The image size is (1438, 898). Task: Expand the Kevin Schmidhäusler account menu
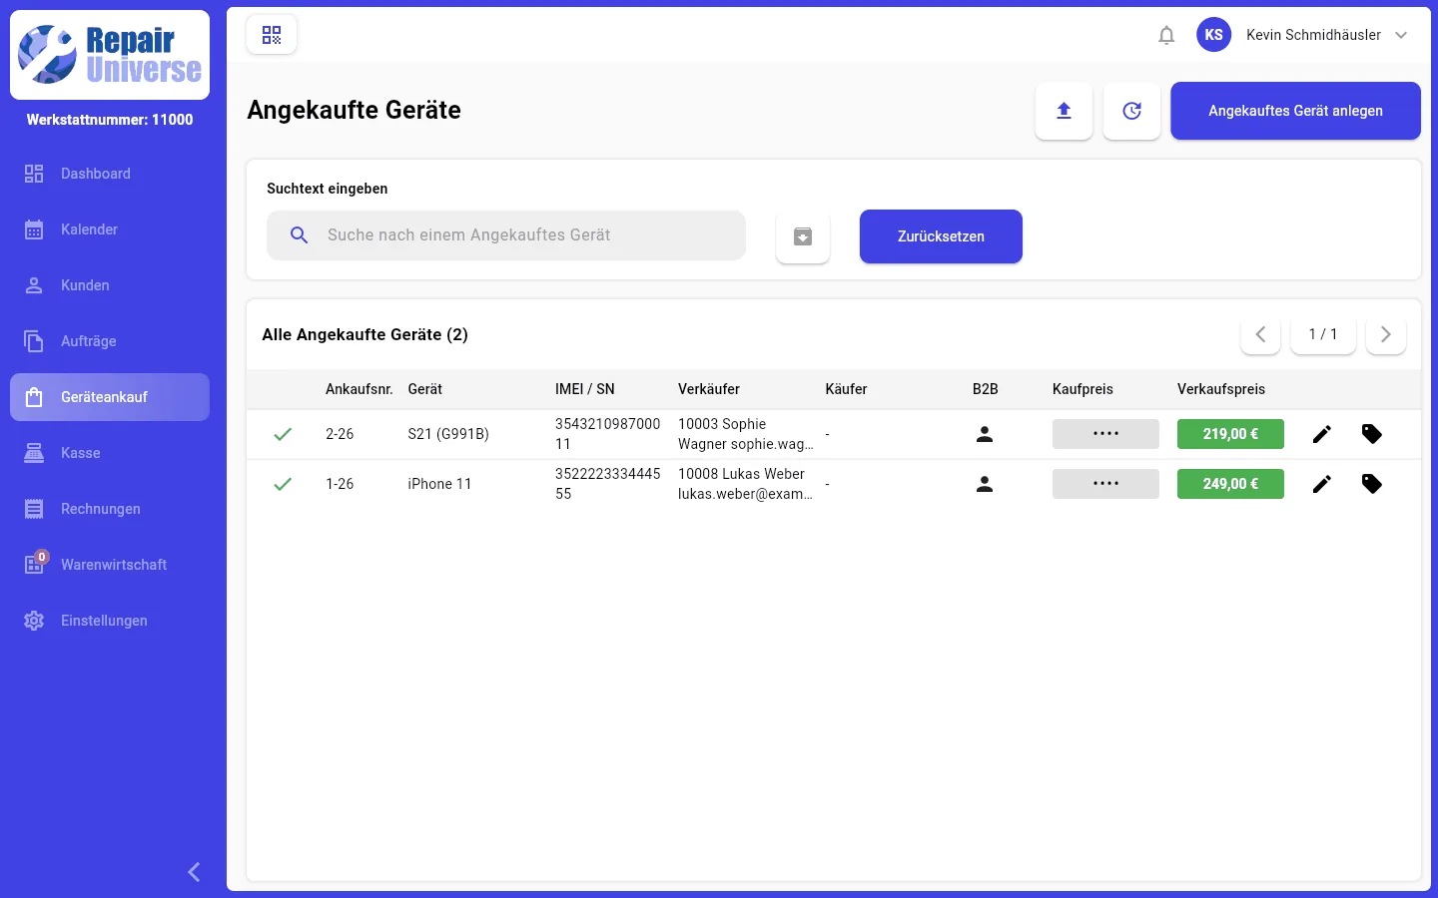1401,35
